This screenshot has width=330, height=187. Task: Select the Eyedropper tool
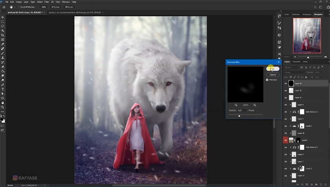[3, 44]
